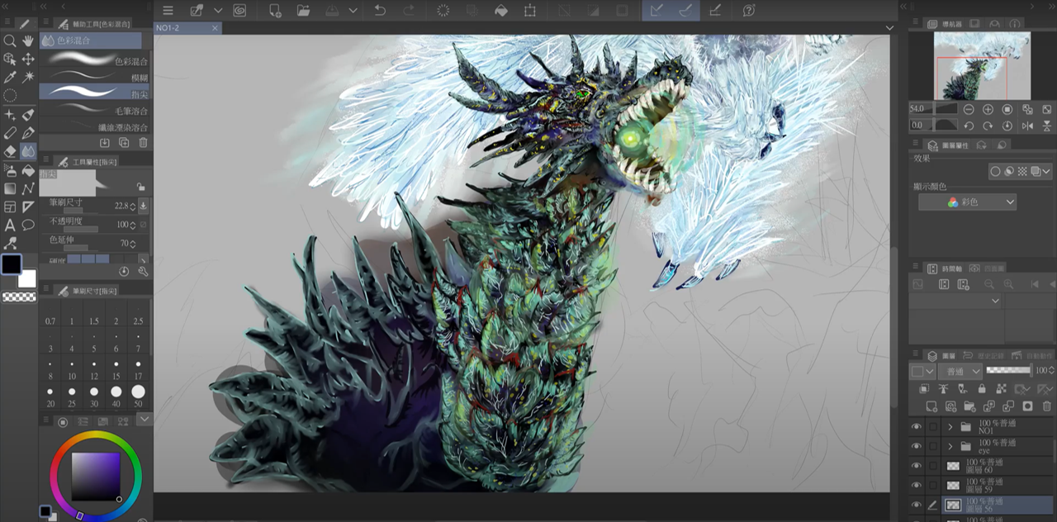Hide the 圖層 56 layer

point(916,505)
